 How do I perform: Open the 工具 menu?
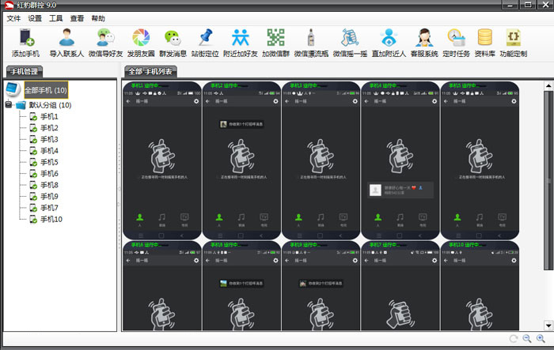56,18
